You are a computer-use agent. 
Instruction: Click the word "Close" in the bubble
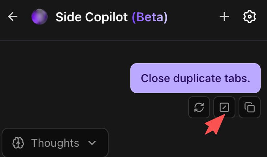[156, 78]
